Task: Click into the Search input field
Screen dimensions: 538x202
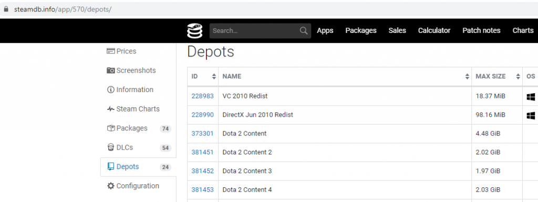Action: point(255,31)
